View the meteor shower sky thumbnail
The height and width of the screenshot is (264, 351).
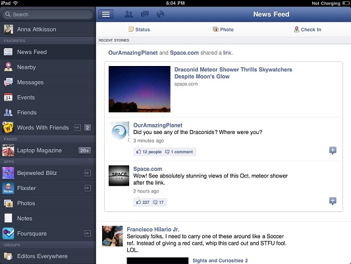[x=140, y=89]
